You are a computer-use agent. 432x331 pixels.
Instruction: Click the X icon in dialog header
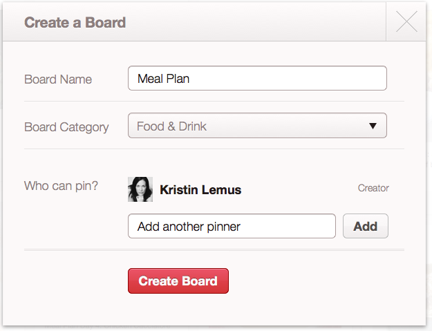pos(406,21)
